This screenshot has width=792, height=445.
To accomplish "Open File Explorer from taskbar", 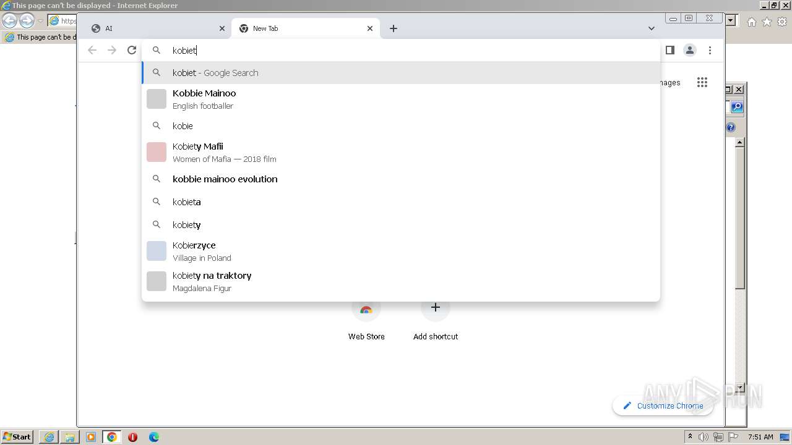I will [70, 437].
